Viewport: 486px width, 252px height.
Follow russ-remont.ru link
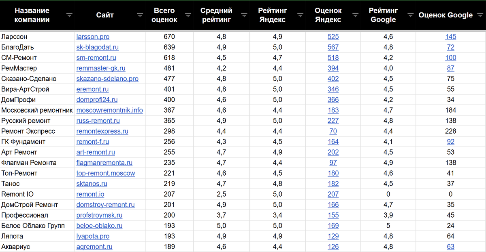tap(98, 121)
